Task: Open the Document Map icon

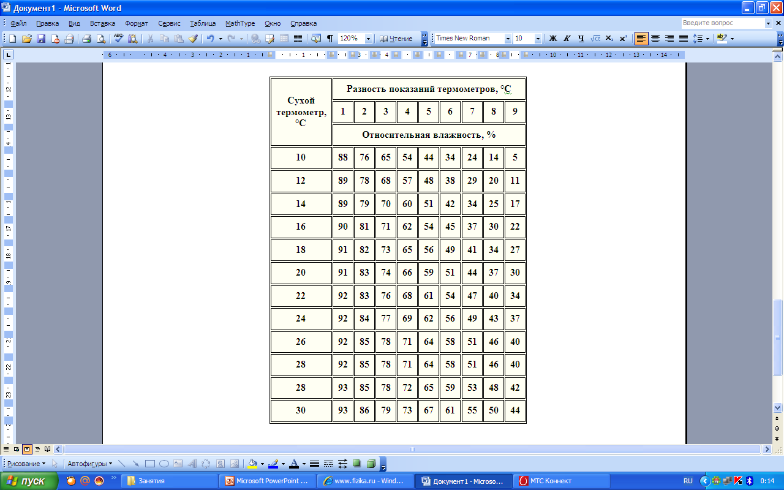Action: pyautogui.click(x=316, y=39)
